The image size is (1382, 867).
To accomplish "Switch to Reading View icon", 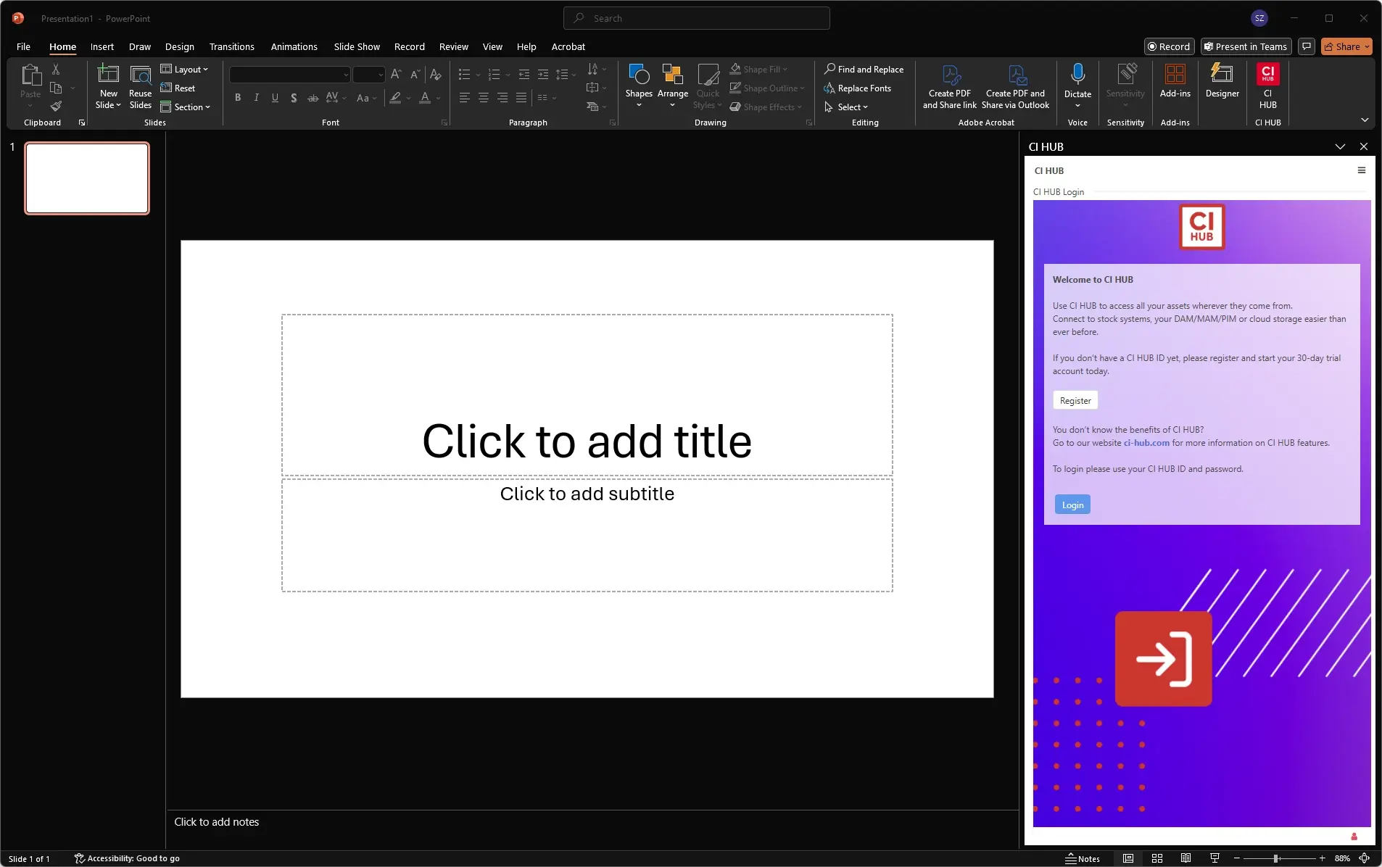I will coord(1186,858).
